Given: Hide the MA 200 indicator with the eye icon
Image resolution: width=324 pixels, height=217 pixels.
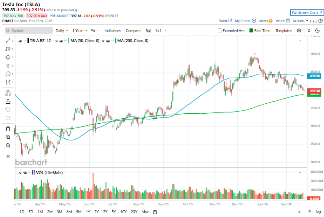Looking at the screenshot, I should (x=108, y=41).
